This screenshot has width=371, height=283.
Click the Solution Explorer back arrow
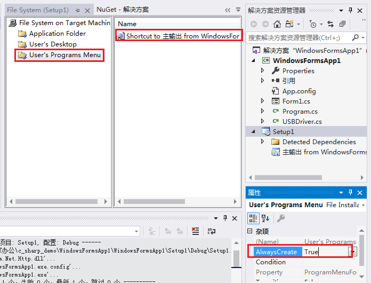pyautogui.click(x=254, y=24)
